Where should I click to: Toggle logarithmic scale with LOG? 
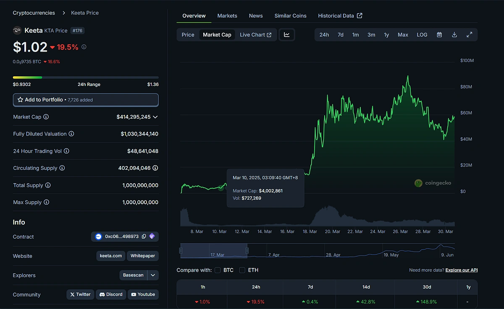tap(422, 35)
